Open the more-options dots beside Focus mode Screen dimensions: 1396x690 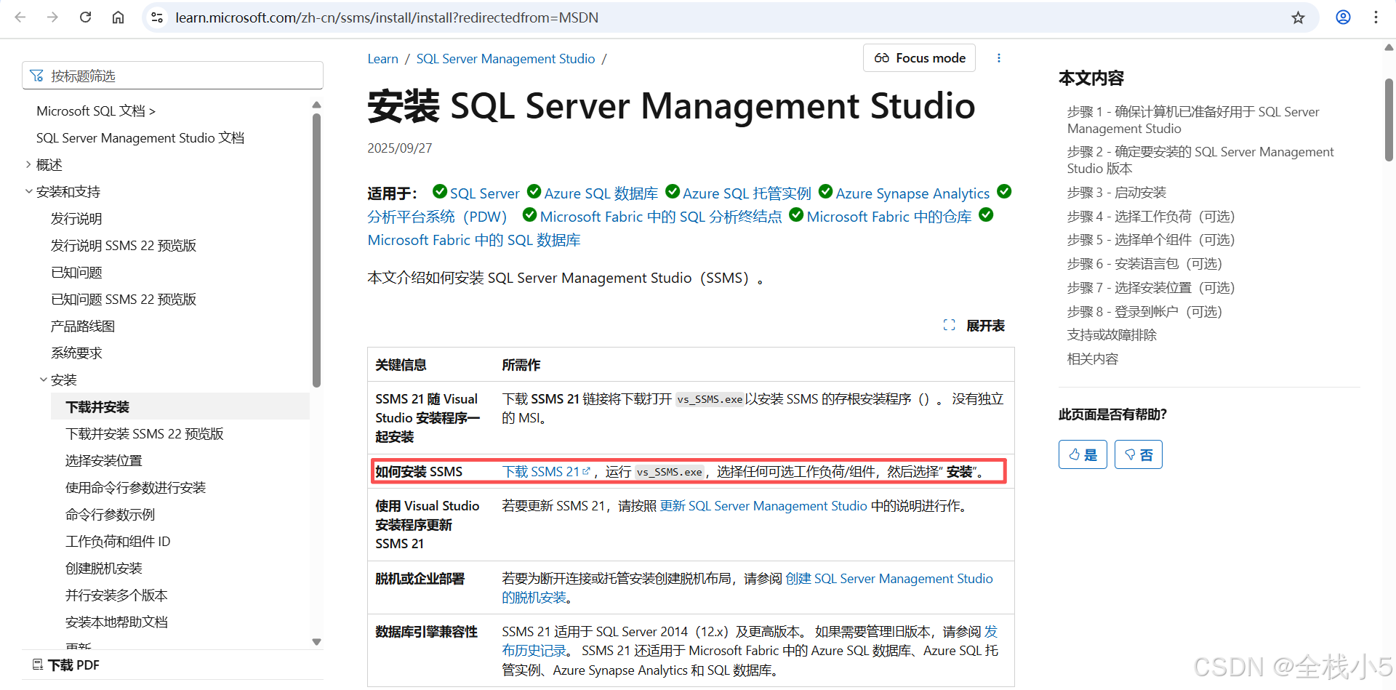999,57
